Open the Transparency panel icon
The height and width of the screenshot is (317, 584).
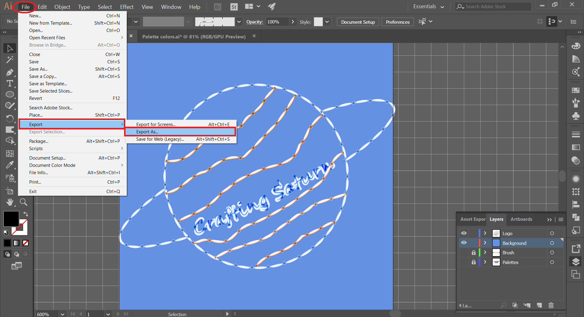(x=575, y=160)
